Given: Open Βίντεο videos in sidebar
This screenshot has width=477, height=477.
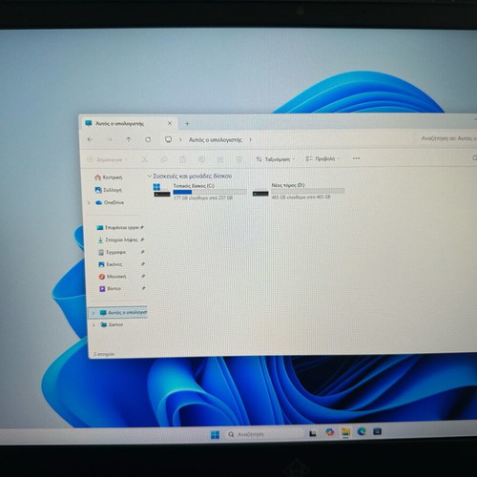Looking at the screenshot, I should (111, 289).
